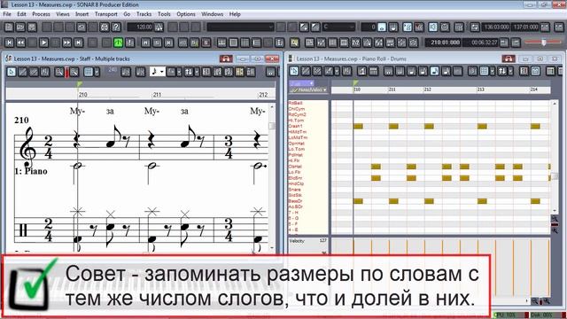Image resolution: width=567 pixels, height=319 pixels.
Task: Click measure 211 in Staff view ruler
Action: 157,95
